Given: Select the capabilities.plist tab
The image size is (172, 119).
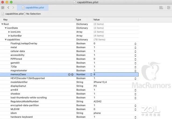Looking at the screenshot, I should (33, 7).
